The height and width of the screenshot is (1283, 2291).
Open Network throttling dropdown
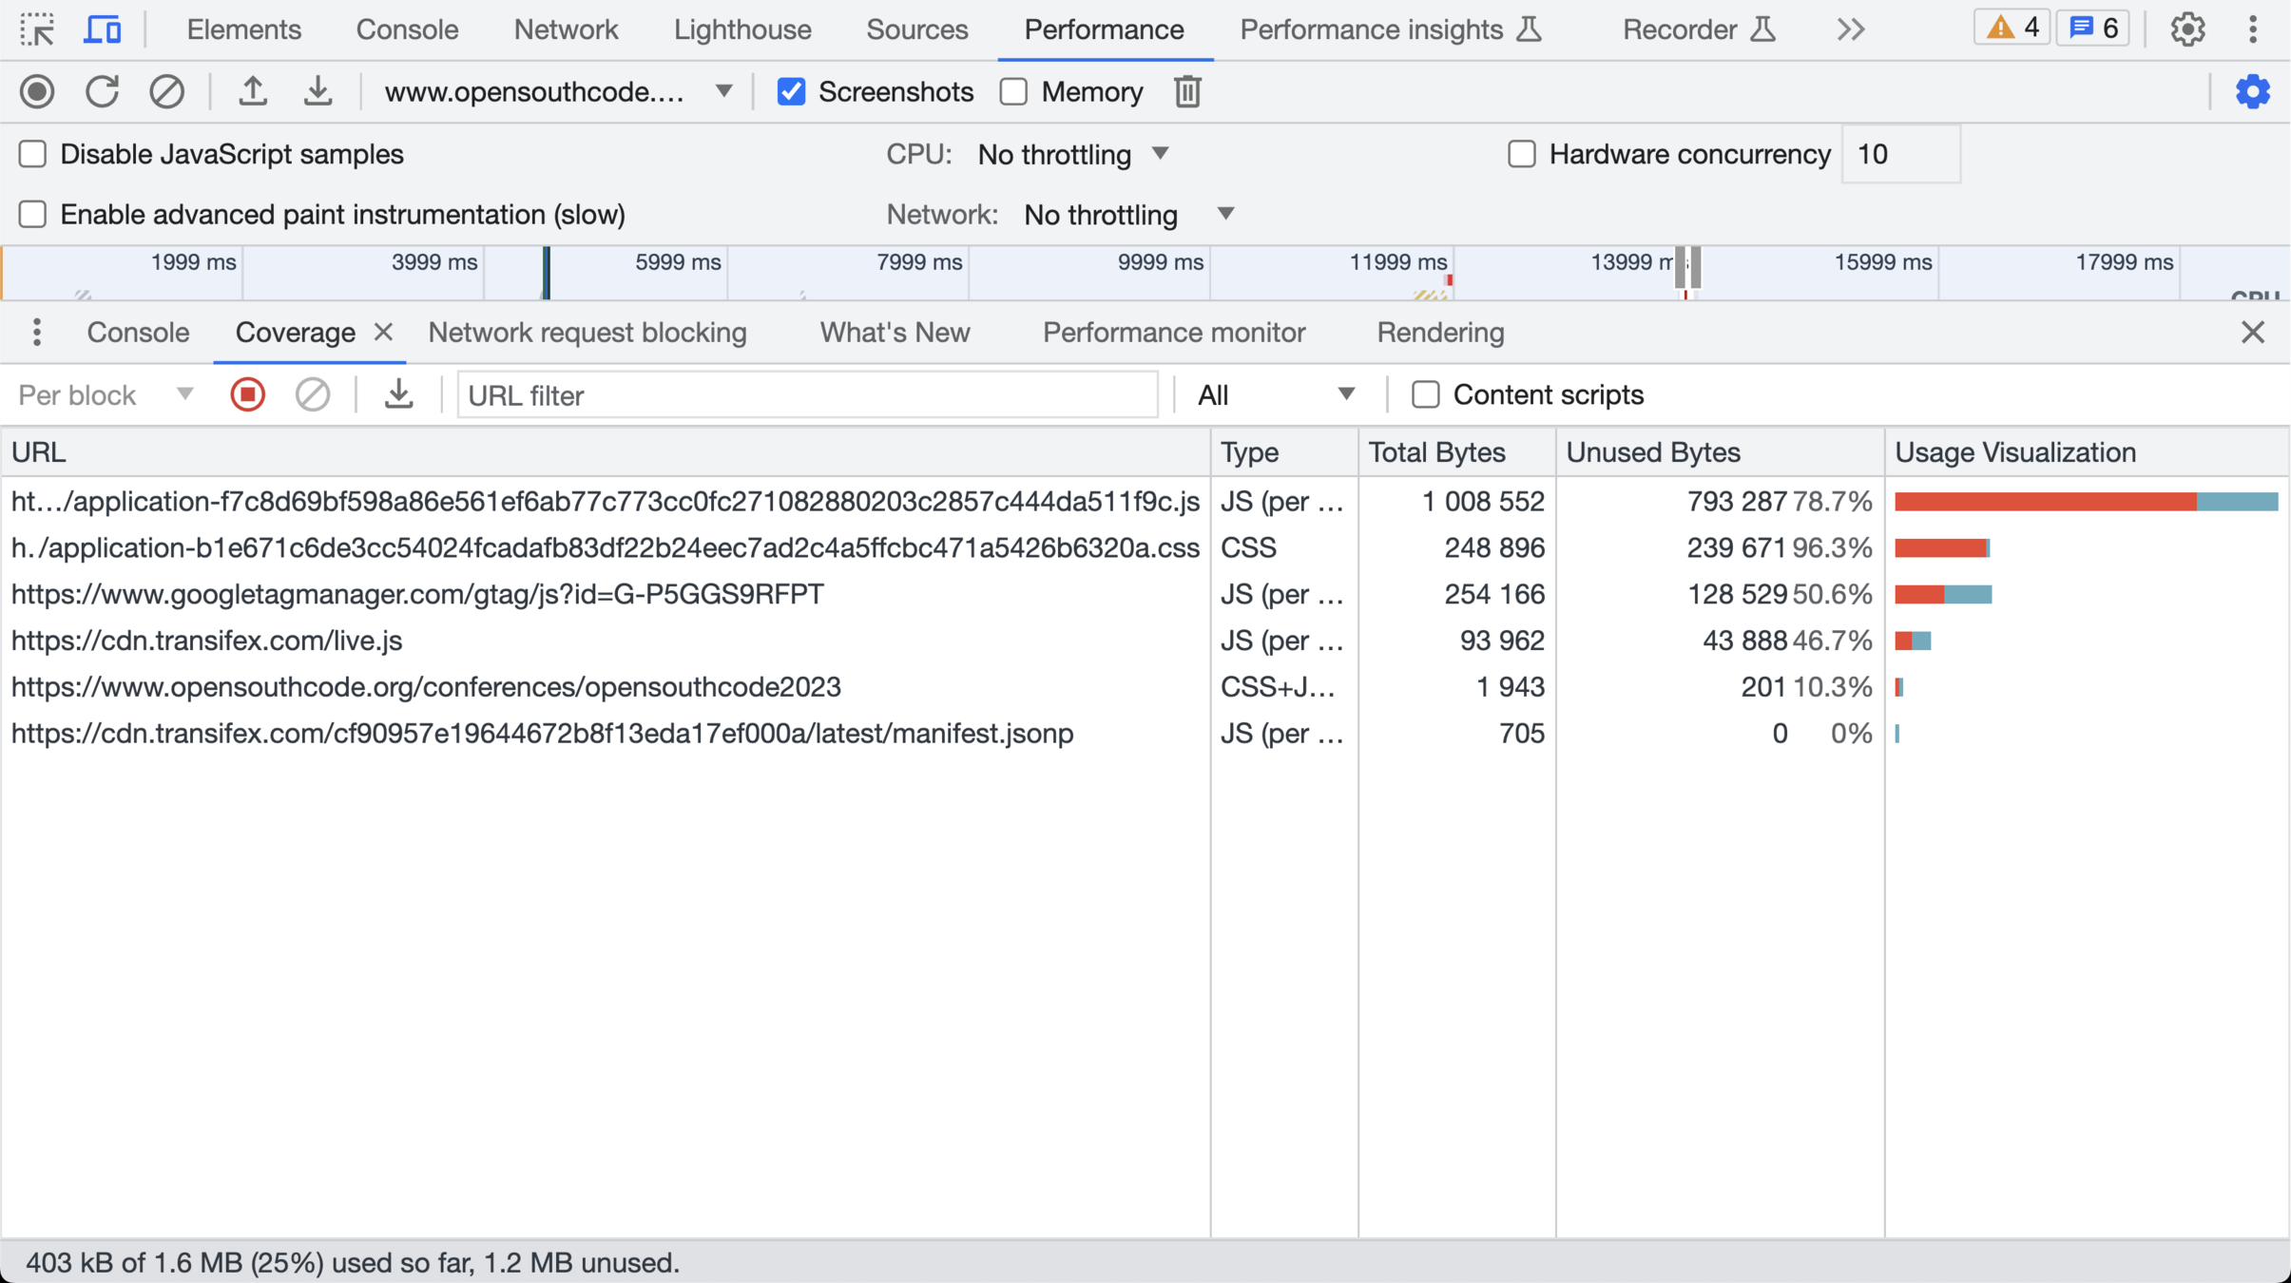point(1128,215)
